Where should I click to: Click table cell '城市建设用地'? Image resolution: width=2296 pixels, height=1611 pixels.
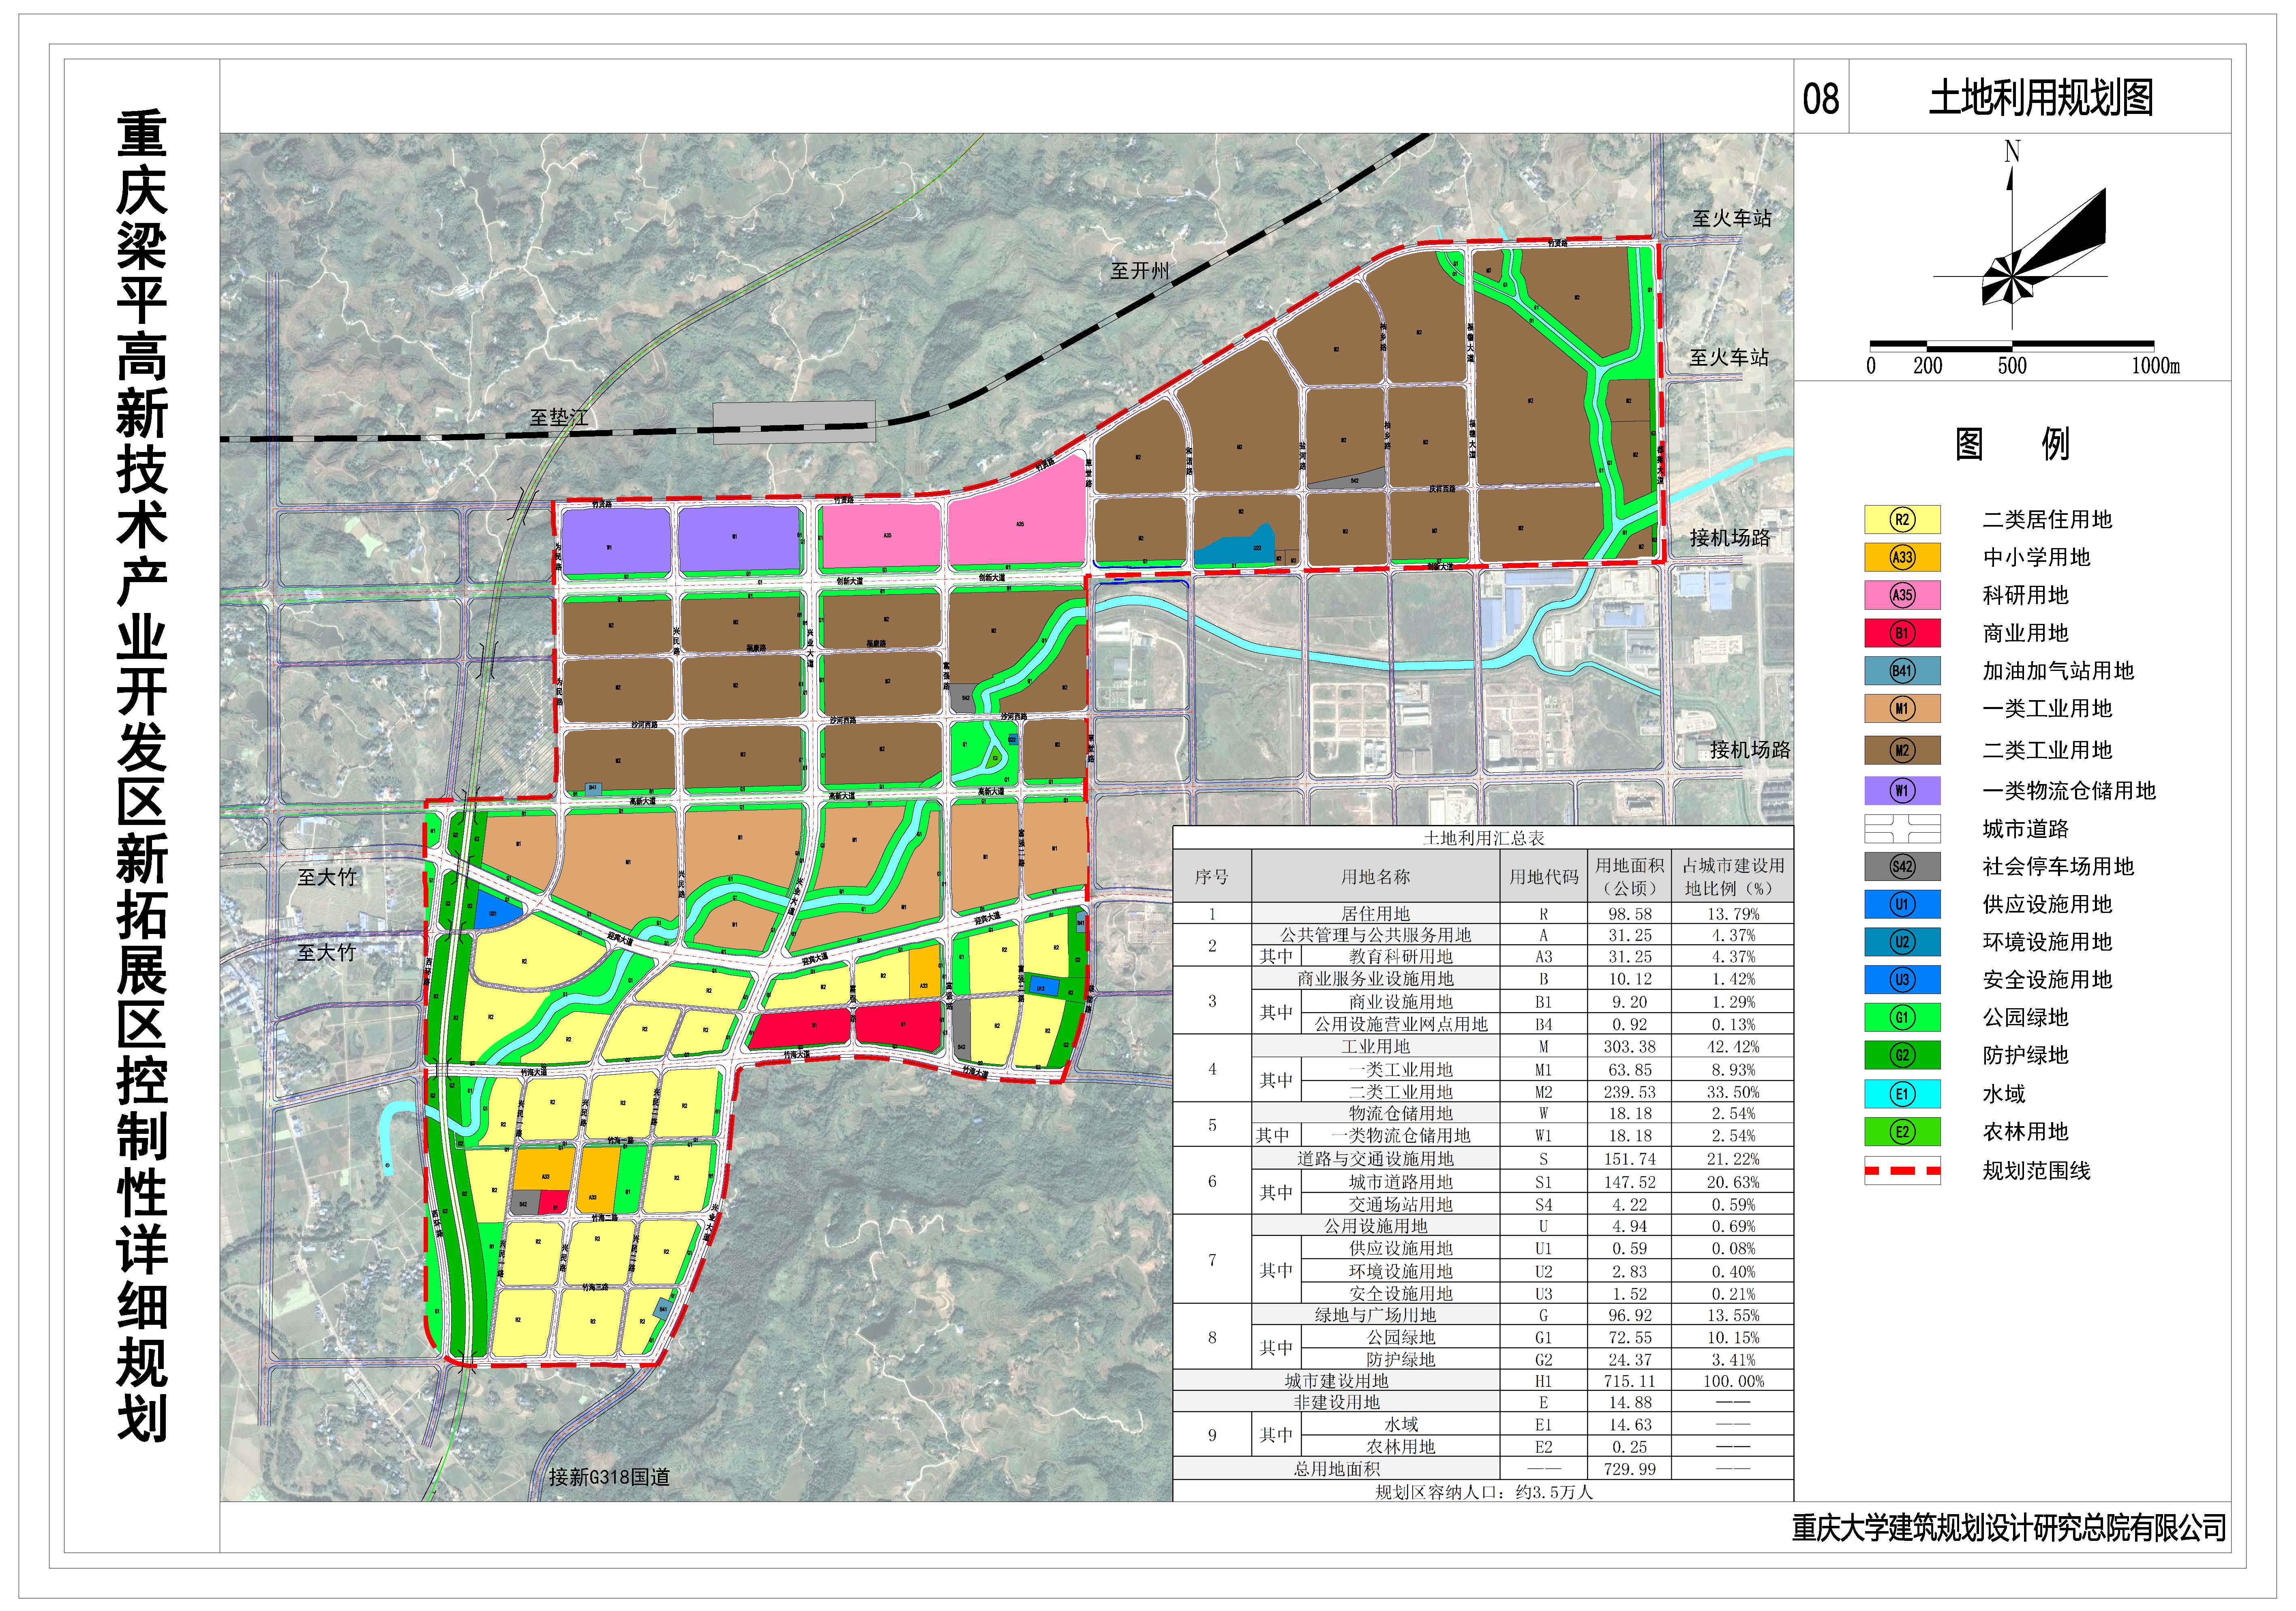1336,1381
